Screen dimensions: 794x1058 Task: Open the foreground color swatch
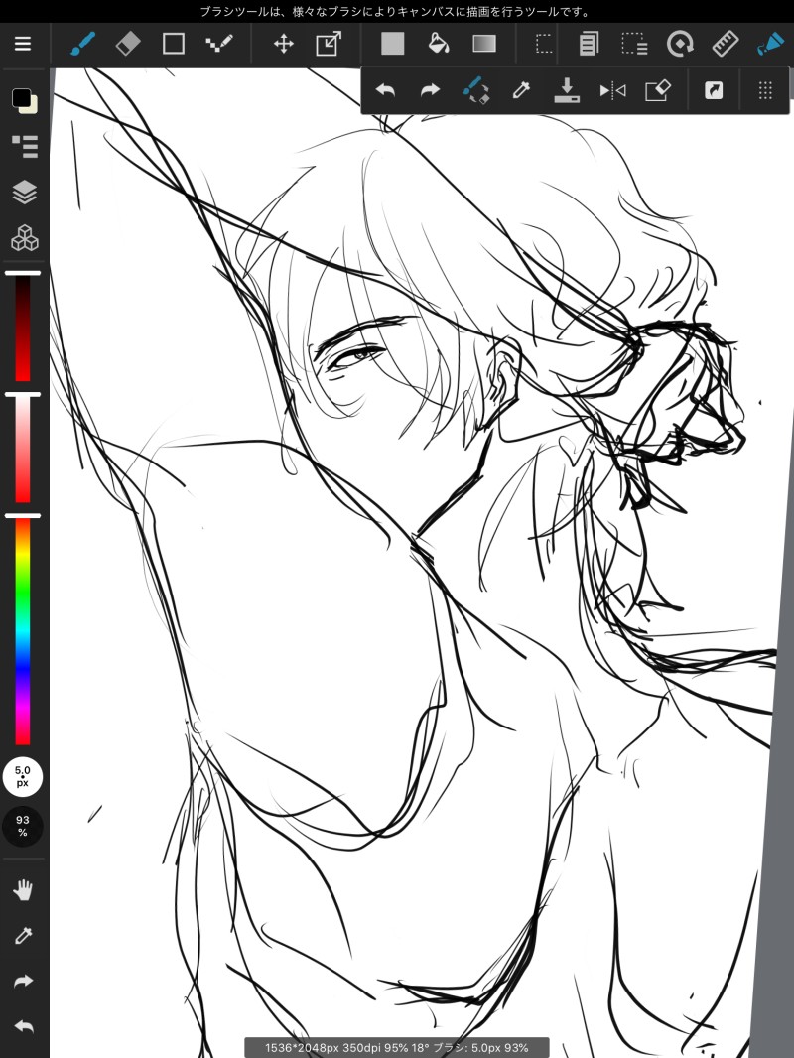[21, 98]
